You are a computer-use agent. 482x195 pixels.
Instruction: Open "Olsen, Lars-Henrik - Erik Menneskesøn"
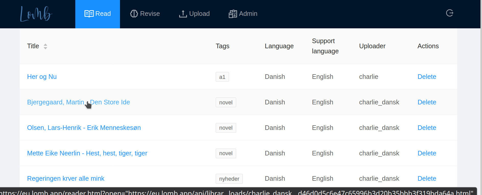[84, 128]
